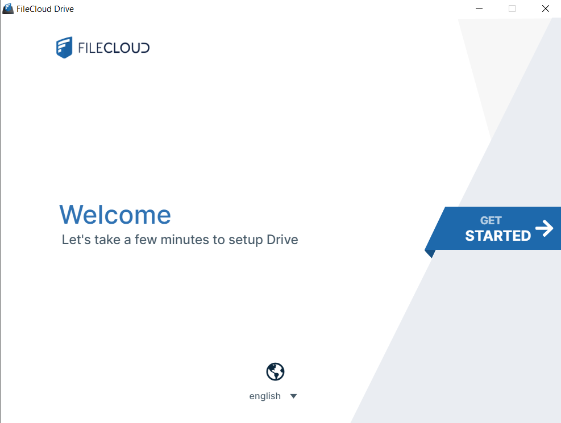
Task: Click the white arrow icon on GET STARTED banner
Action: (x=545, y=228)
